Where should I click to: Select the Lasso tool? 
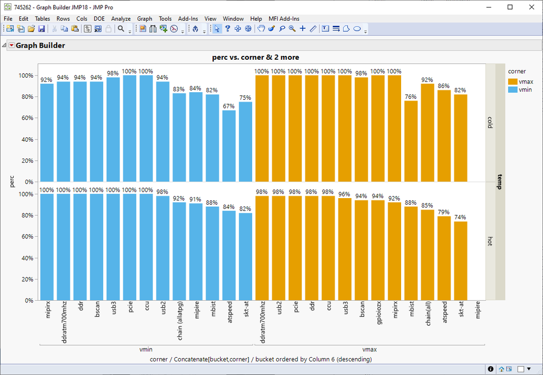pos(282,29)
